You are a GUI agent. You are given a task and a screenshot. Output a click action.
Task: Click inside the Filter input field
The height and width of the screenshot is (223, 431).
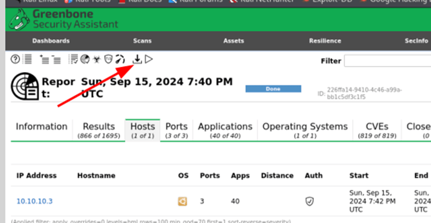pyautogui.click(x=387, y=61)
